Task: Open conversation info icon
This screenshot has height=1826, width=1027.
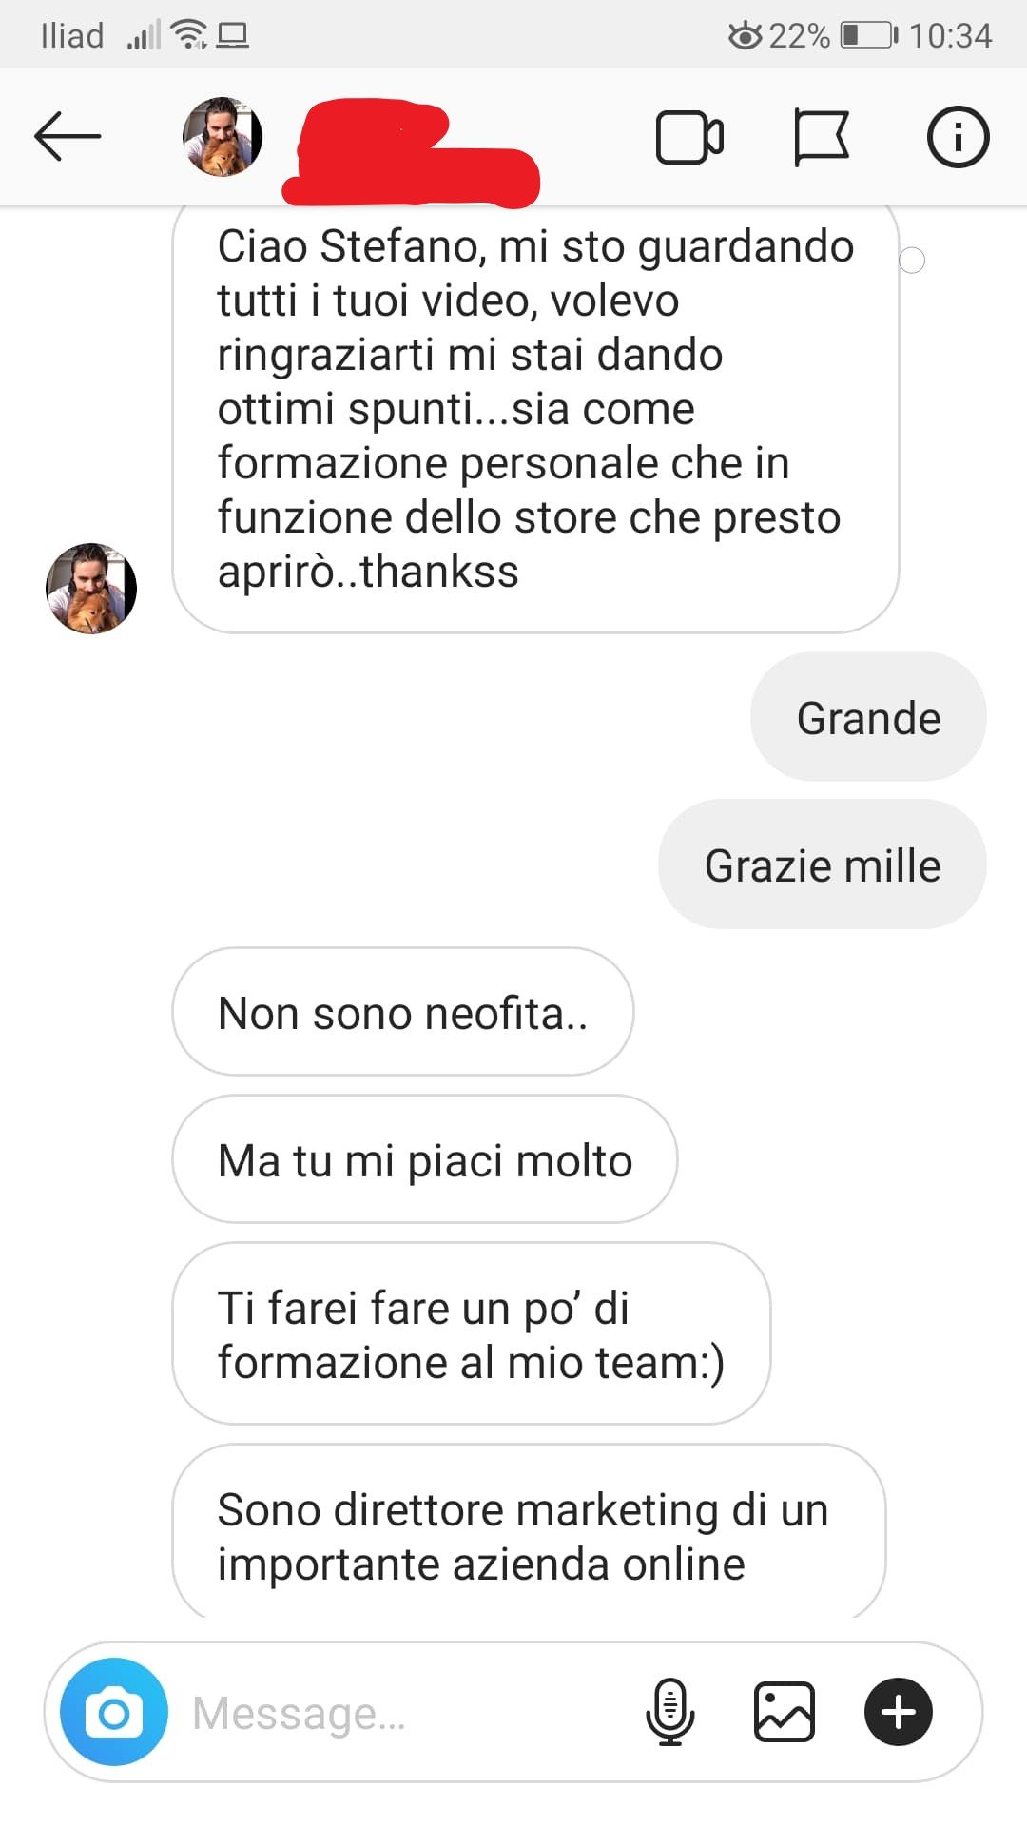Action: 958,137
